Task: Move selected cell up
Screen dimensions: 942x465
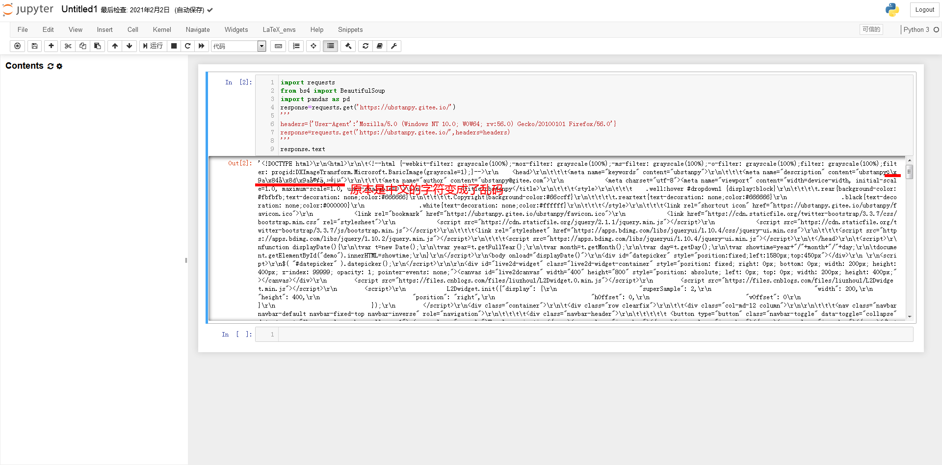Action: point(115,46)
